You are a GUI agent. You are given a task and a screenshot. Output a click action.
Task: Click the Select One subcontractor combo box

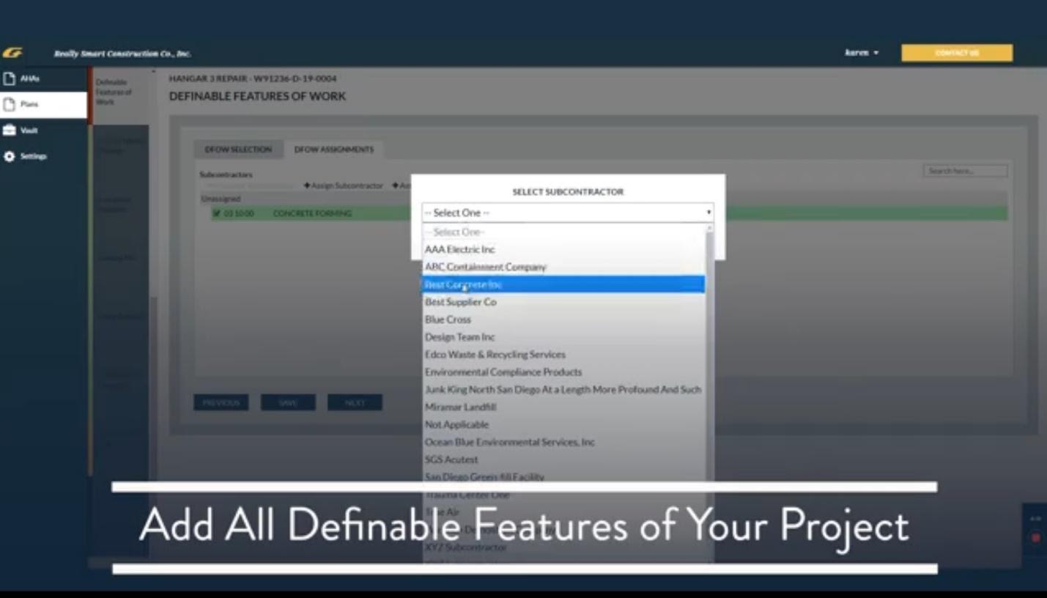point(567,213)
